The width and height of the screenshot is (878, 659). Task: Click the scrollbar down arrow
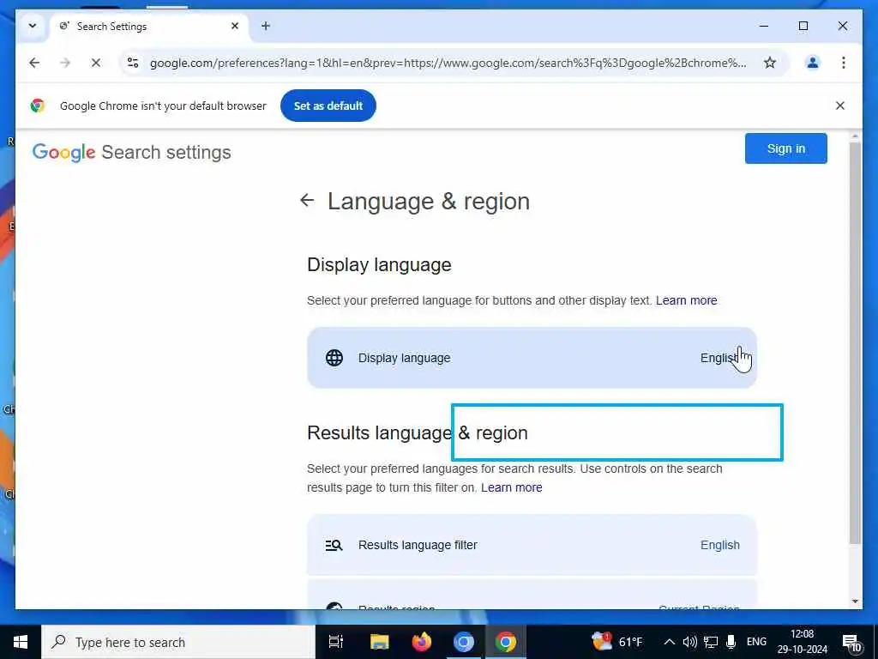[855, 602]
